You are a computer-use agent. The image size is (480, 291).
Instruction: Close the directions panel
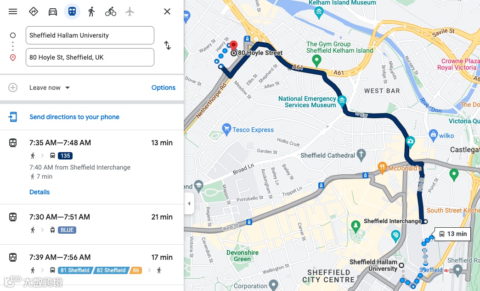[x=167, y=11]
